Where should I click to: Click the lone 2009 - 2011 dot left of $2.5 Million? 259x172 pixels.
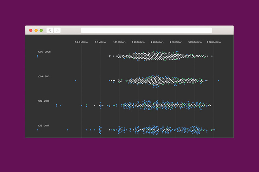(x=75, y=81)
